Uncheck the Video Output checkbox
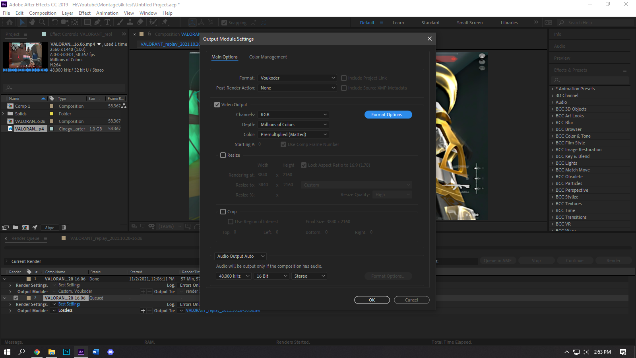Image resolution: width=636 pixels, height=358 pixels. (x=217, y=105)
